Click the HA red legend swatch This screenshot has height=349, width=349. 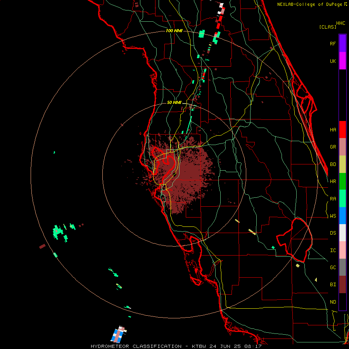[342, 130]
